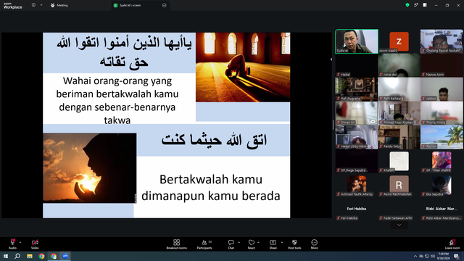The width and height of the screenshot is (464, 261).
Task: Select Eka Saputra's avatar tile
Action: tap(442, 185)
